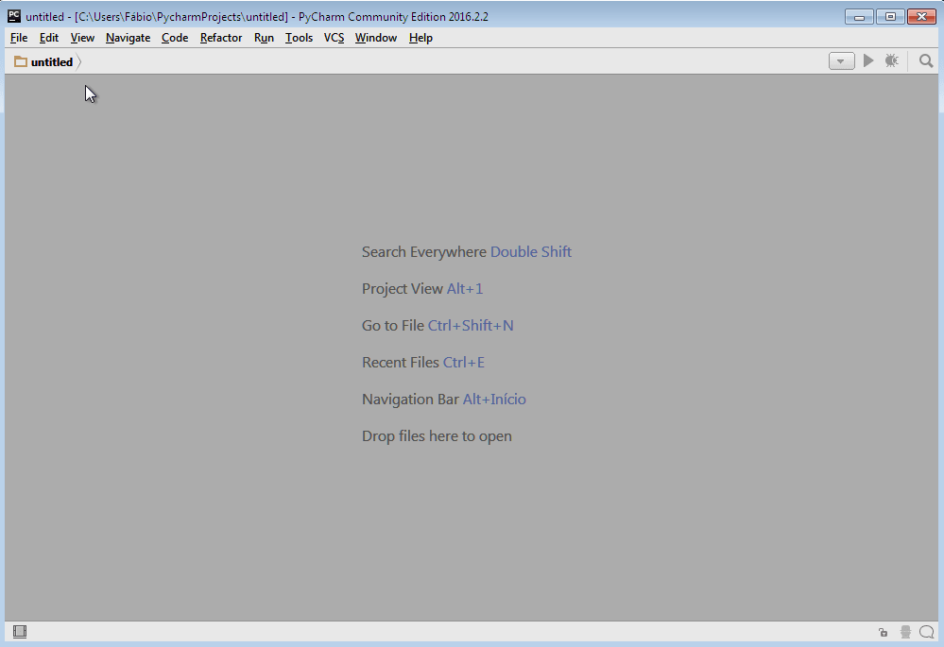
Task: Open the event log speech bubble icon
Action: (926, 632)
